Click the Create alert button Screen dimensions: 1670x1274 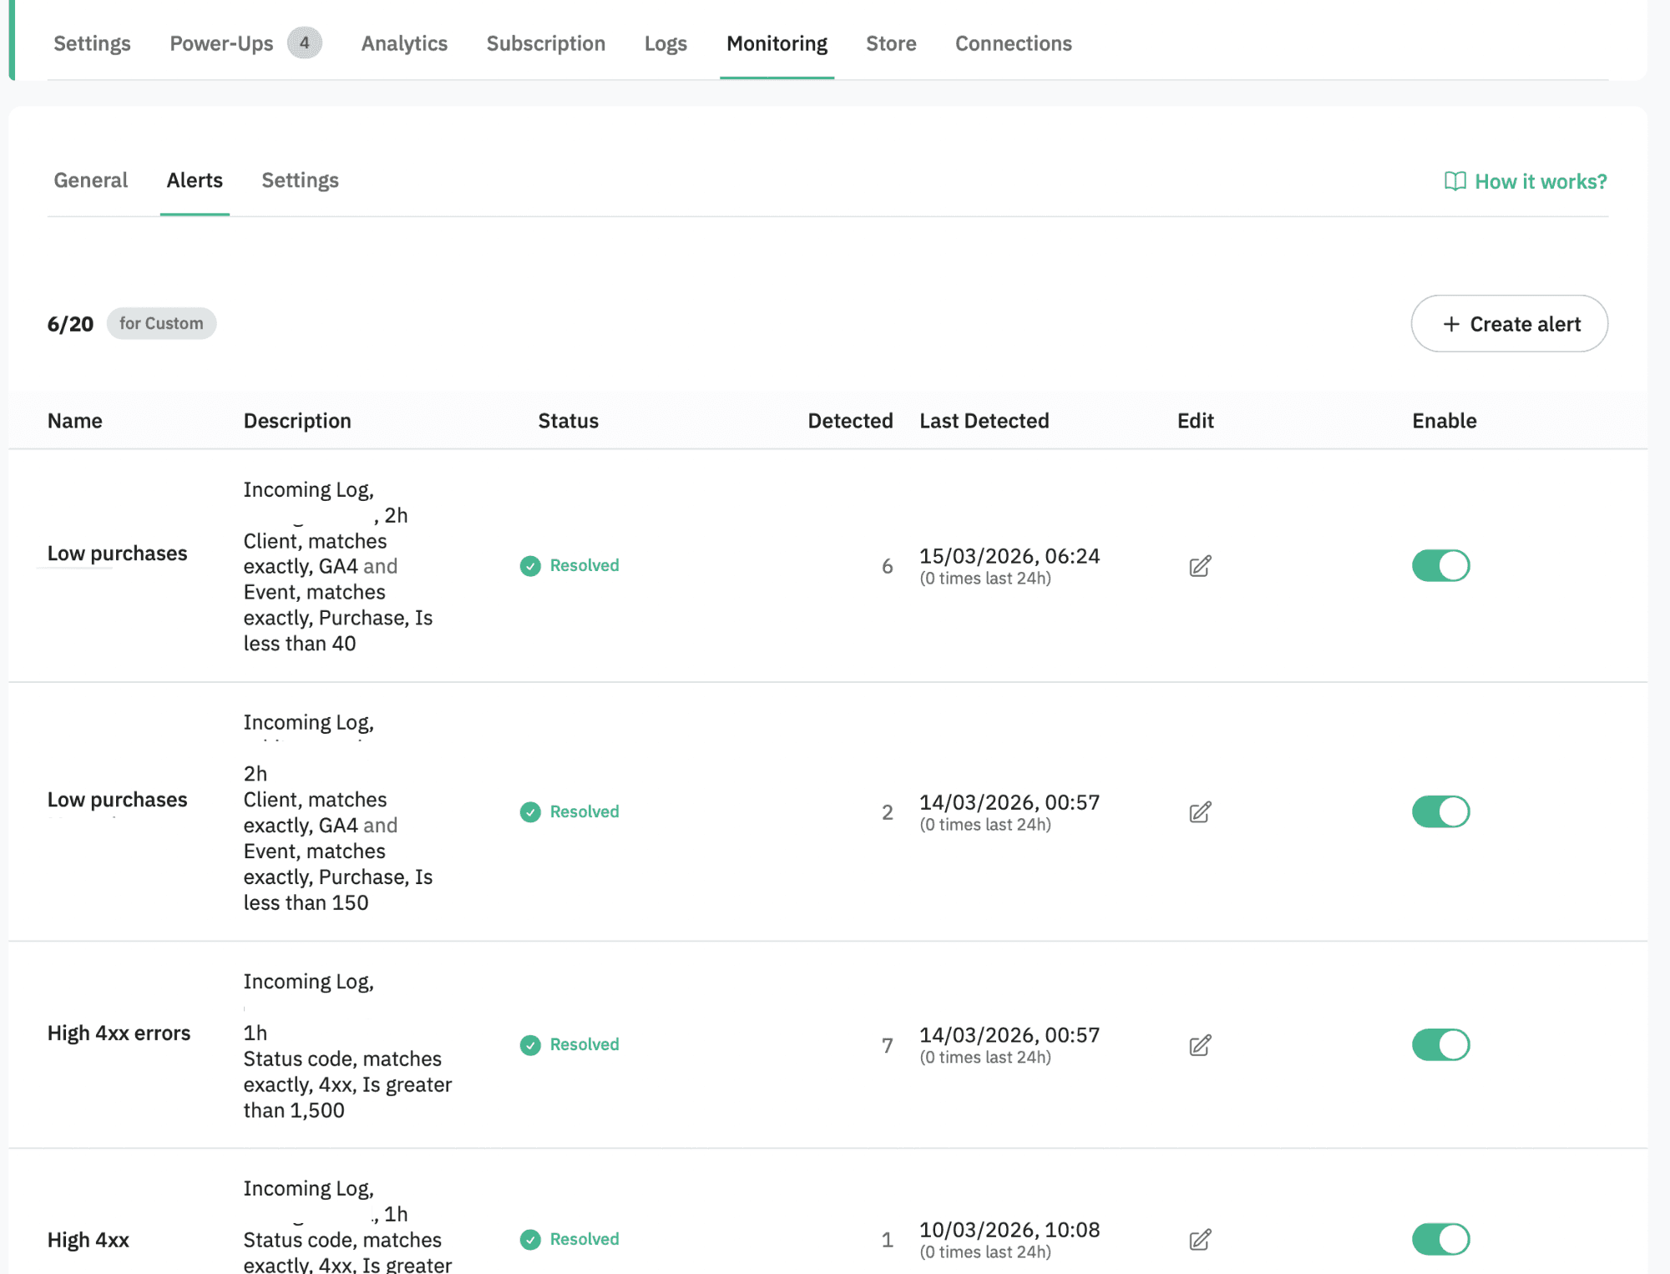click(x=1509, y=324)
